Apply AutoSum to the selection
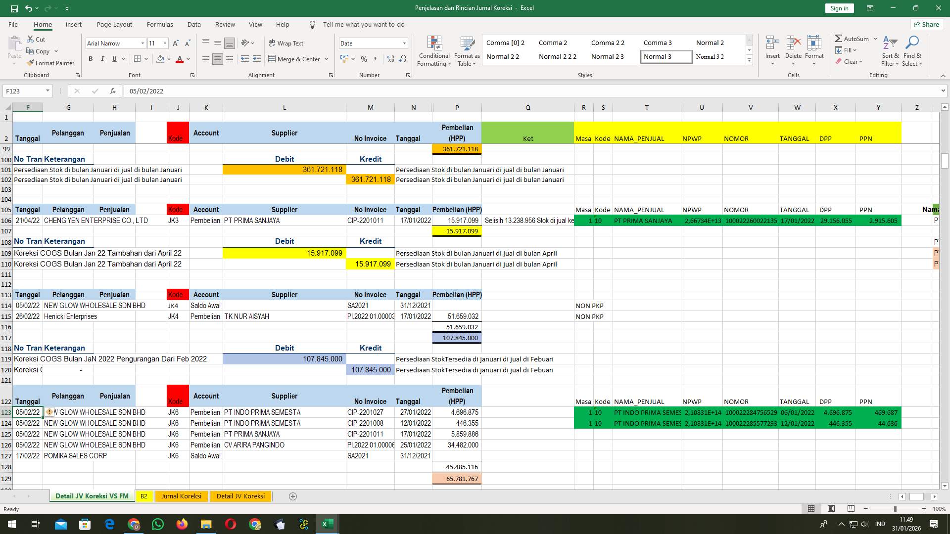Screen dimensions: 950x534 pos(852,38)
